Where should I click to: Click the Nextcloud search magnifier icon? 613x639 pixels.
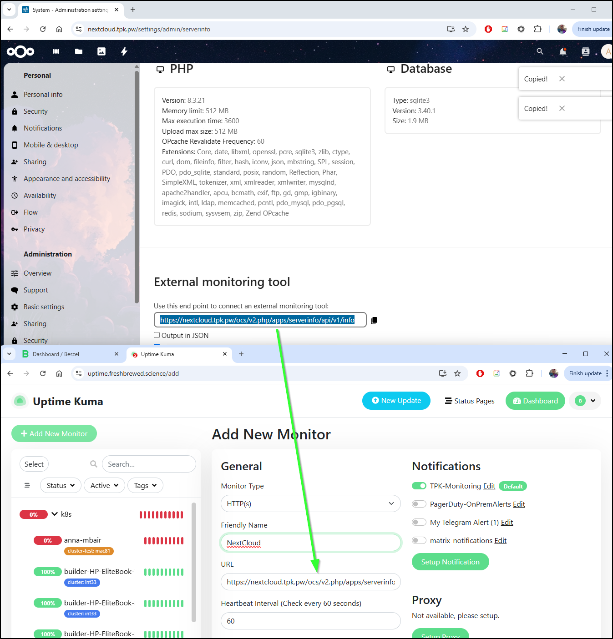pyautogui.click(x=540, y=51)
